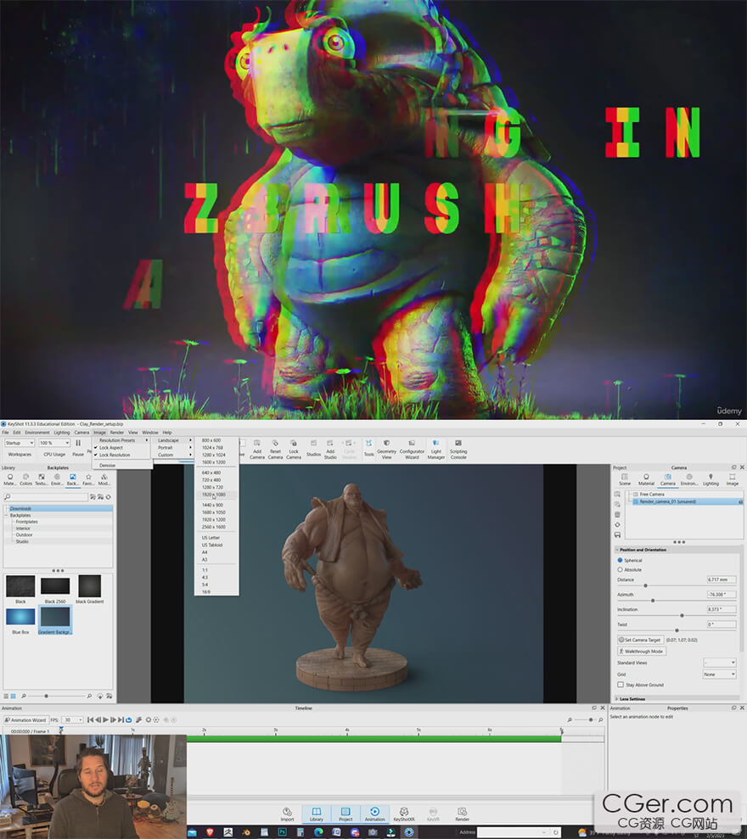The height and width of the screenshot is (839, 747).
Task: Expand the Portrait presets submenu
Action: click(175, 447)
